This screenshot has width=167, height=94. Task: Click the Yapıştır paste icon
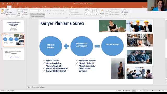pyautogui.click(x=3, y=11)
